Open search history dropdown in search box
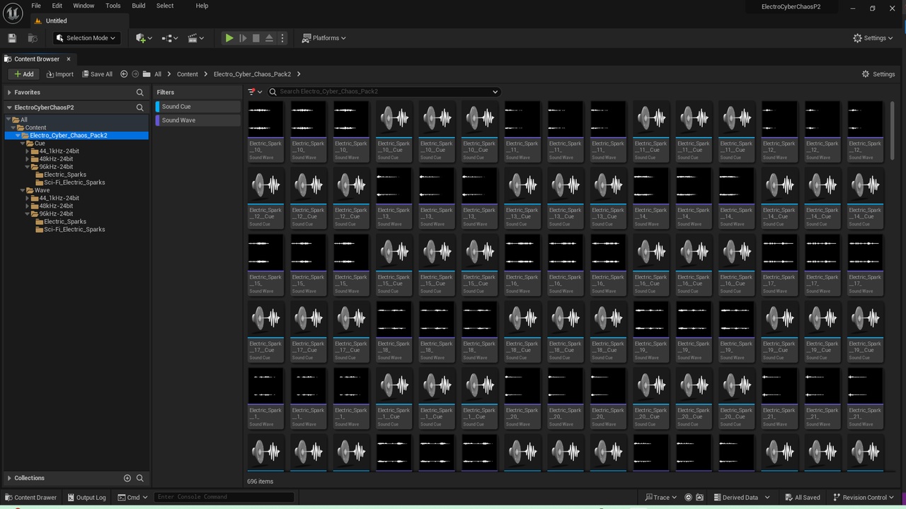This screenshot has width=906, height=509. coord(495,92)
